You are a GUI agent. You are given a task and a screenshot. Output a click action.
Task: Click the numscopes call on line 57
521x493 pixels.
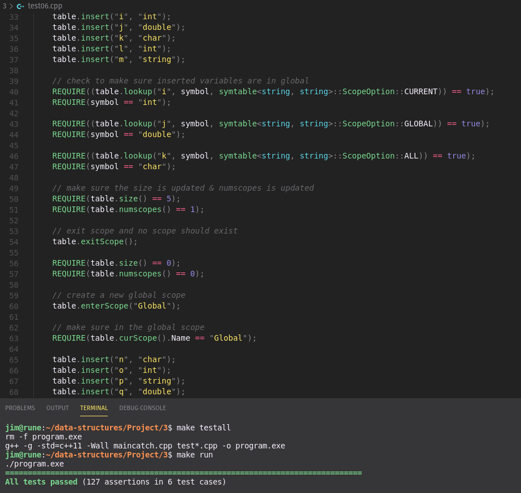[x=140, y=274]
